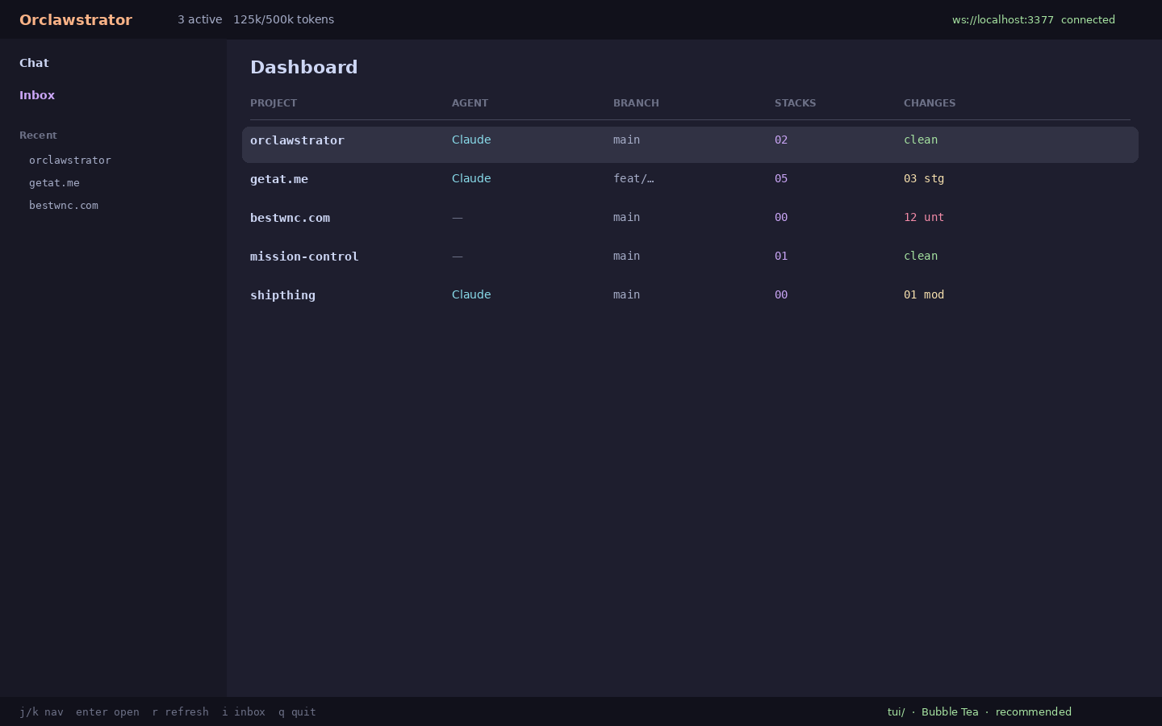The image size is (1162, 726).
Task: Click main branch in bestwnc.com row
Action: click(626, 217)
